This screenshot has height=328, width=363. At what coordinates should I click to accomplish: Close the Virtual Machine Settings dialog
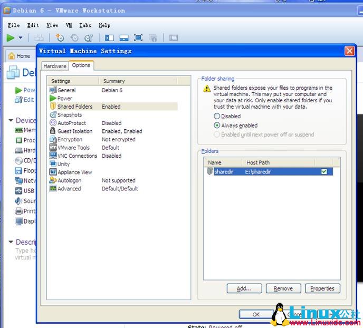[349, 51]
